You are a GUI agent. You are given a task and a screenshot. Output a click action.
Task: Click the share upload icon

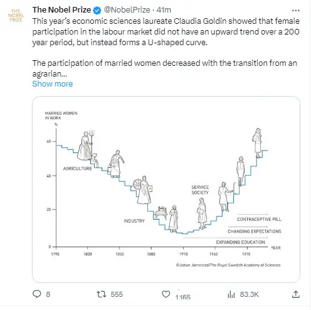[x=296, y=294]
